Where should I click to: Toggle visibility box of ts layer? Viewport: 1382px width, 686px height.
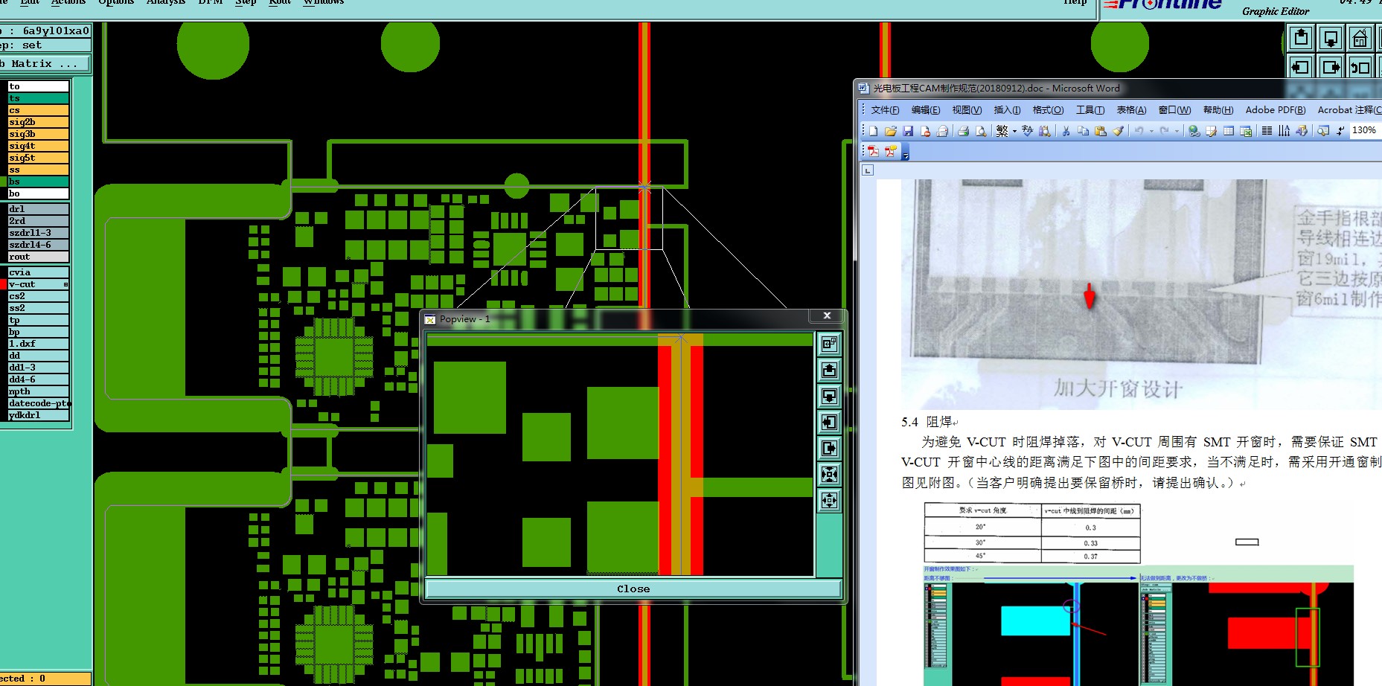(3, 98)
